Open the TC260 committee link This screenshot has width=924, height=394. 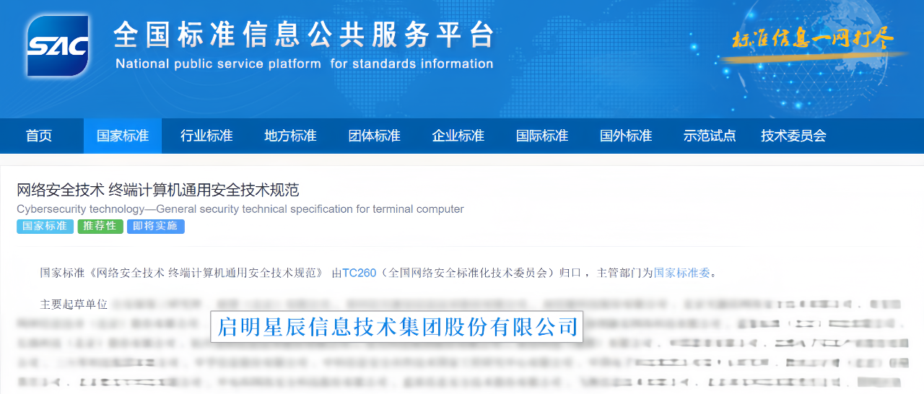click(359, 273)
